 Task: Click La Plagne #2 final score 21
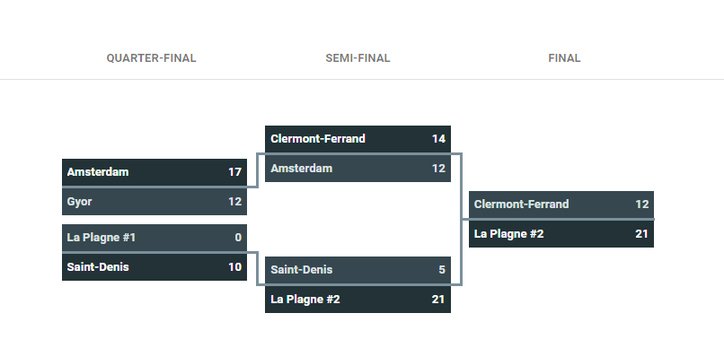pos(642,234)
